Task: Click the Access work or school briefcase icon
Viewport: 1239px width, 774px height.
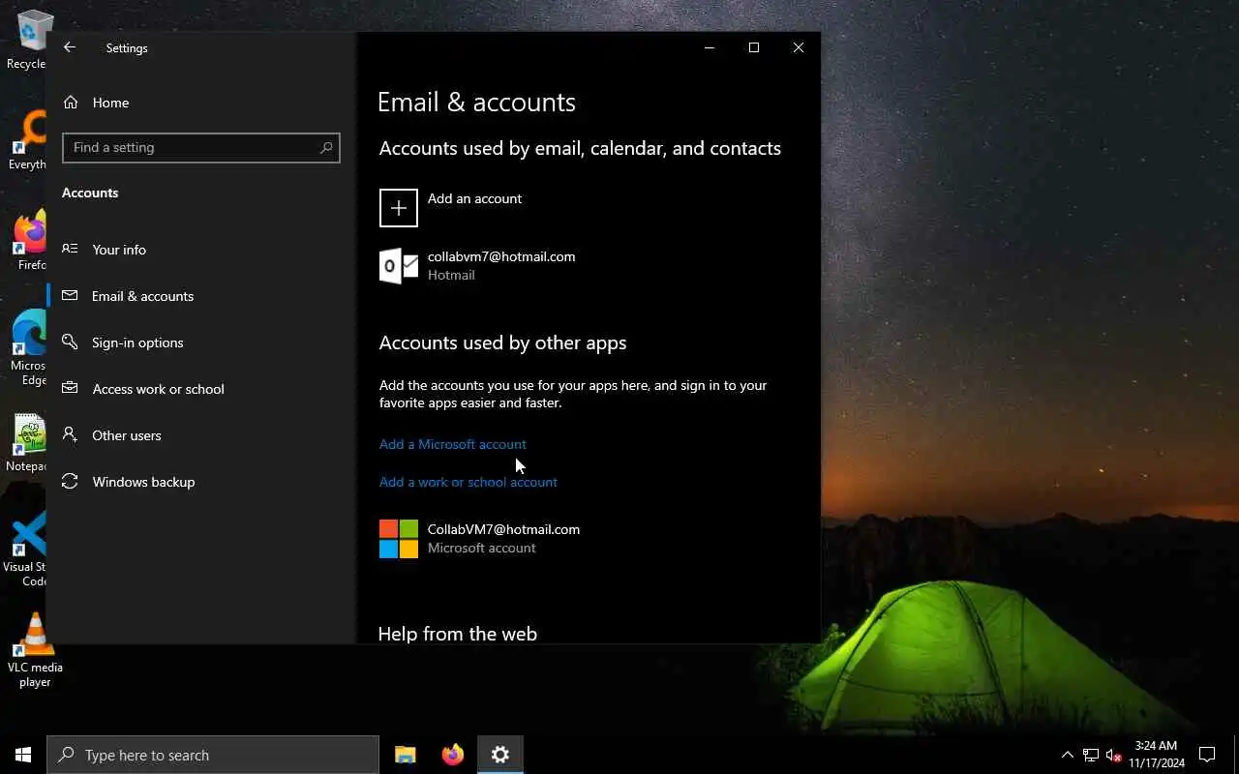Action: 70,388
